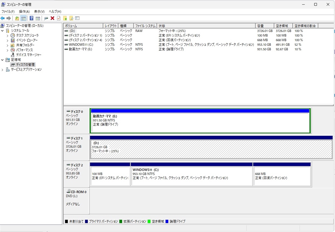Click the 491.91 GB free space cell
The width and height of the screenshot is (335, 232).
[x=283, y=45]
